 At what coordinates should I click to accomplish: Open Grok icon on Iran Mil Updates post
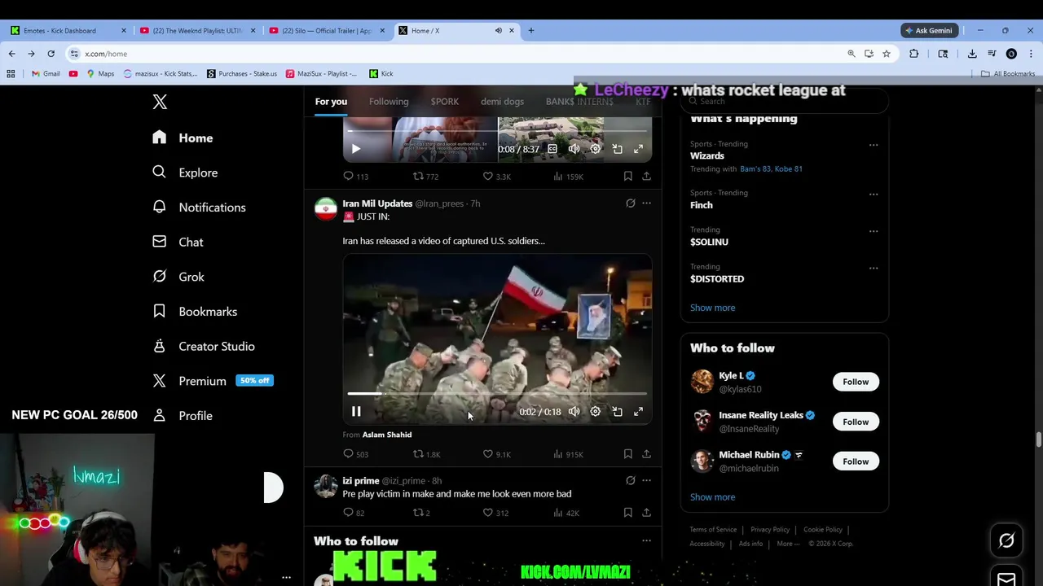point(630,203)
